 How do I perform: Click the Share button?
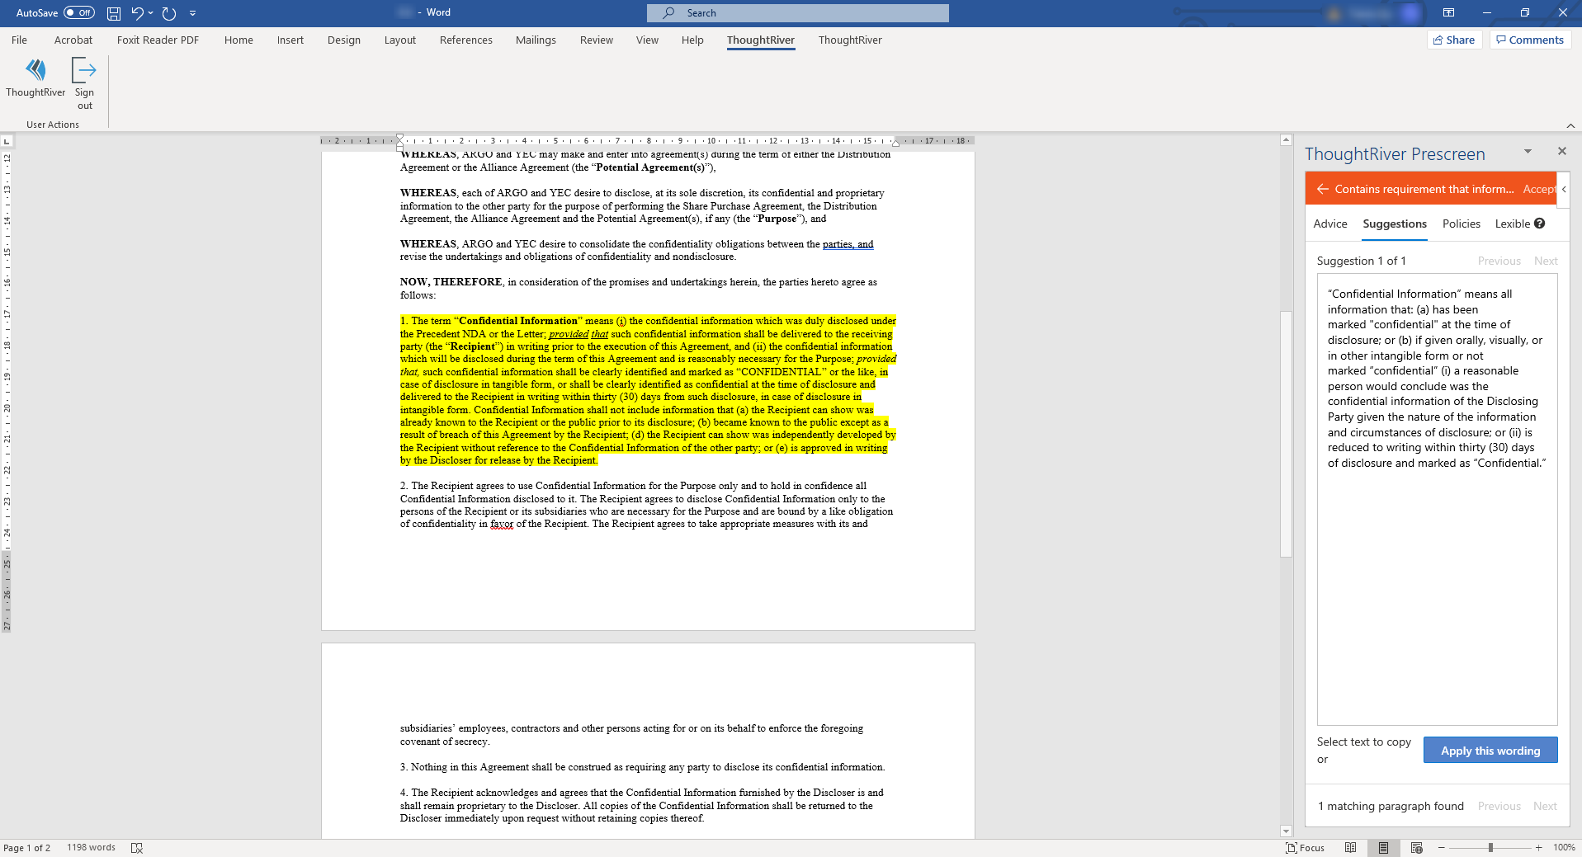pos(1454,40)
